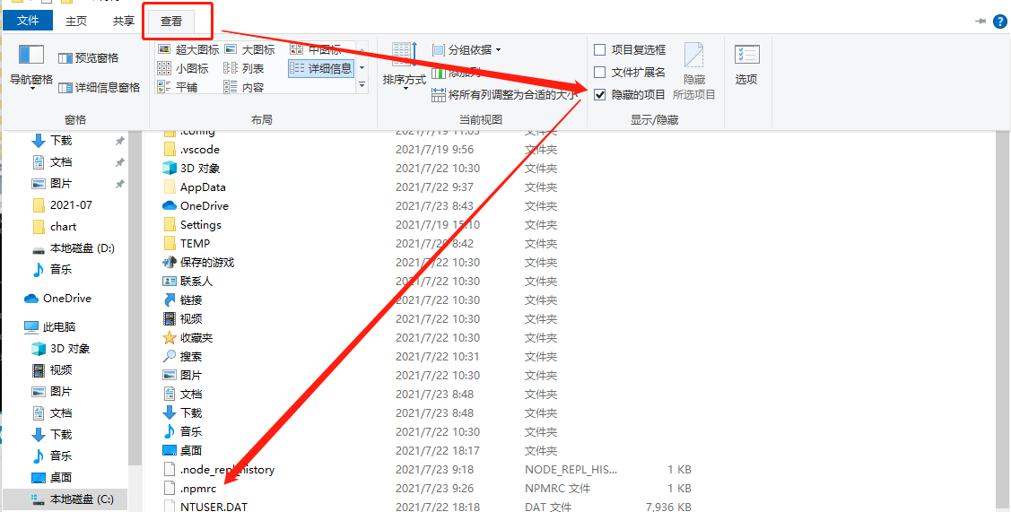
Task: Select the 文档 folder icon in file list
Action: pyautogui.click(x=170, y=394)
